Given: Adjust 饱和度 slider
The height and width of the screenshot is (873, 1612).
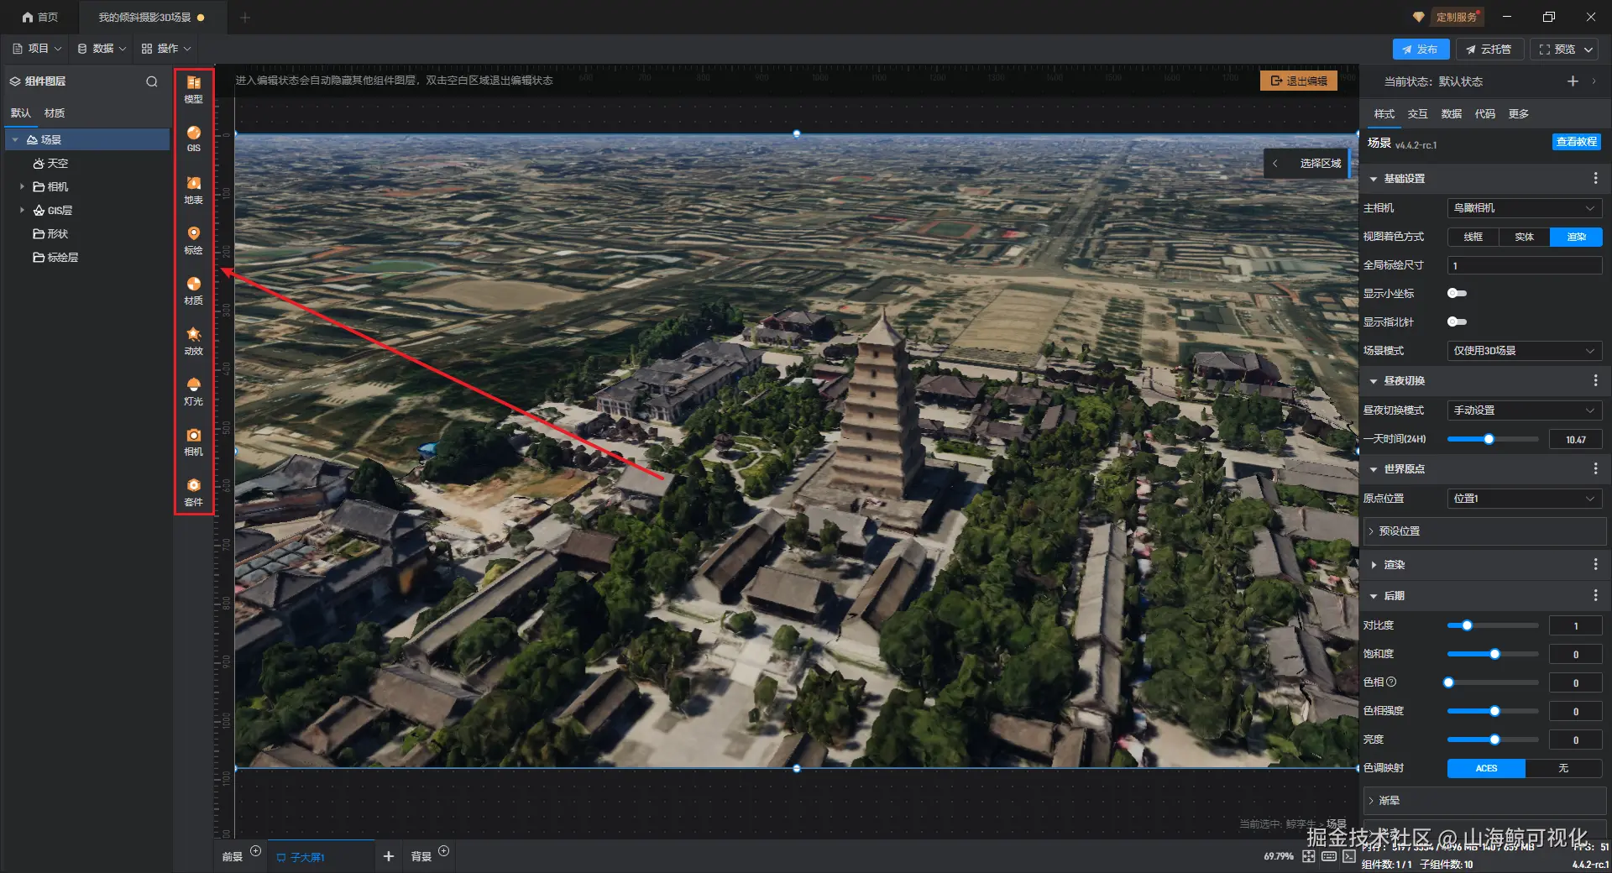Looking at the screenshot, I should point(1493,654).
